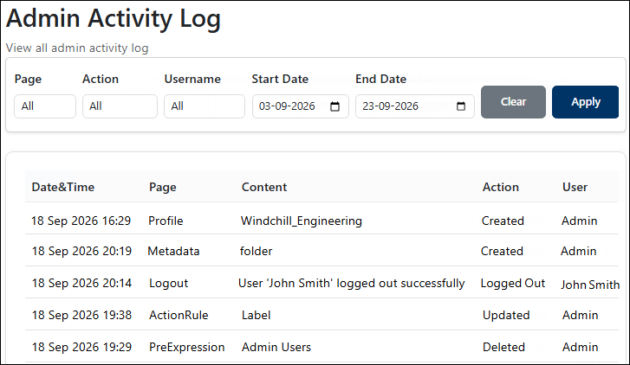This screenshot has height=365, width=630.
Task: Select the Deleted action cell
Action: point(503,347)
